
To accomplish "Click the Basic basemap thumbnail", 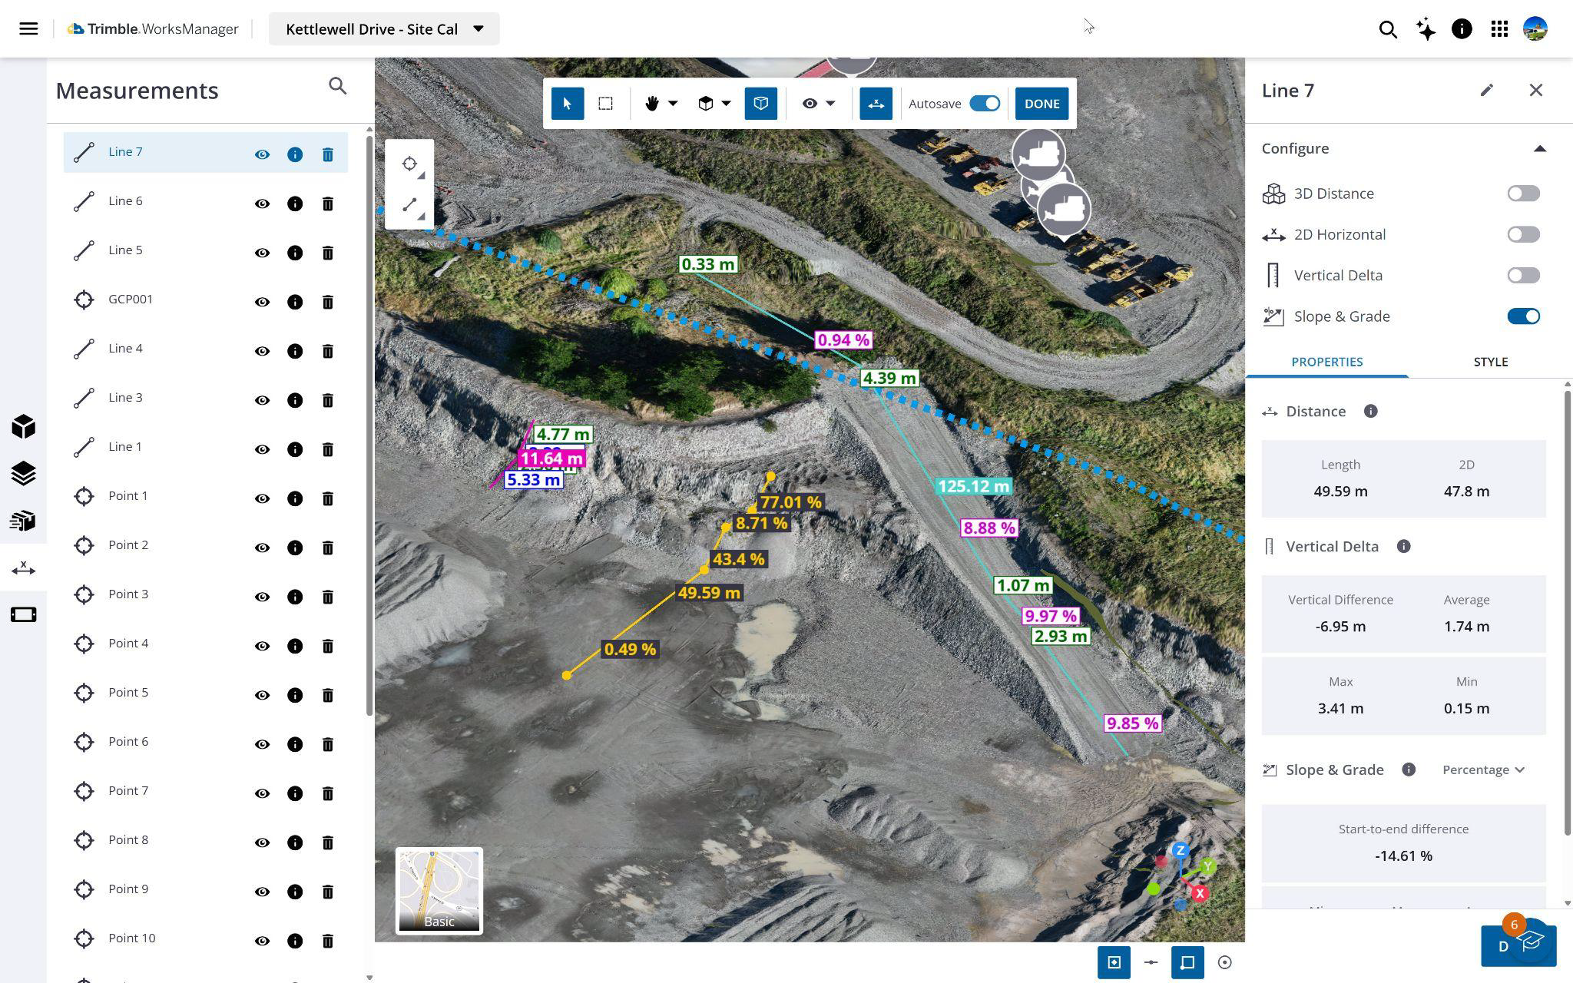I will point(439,891).
